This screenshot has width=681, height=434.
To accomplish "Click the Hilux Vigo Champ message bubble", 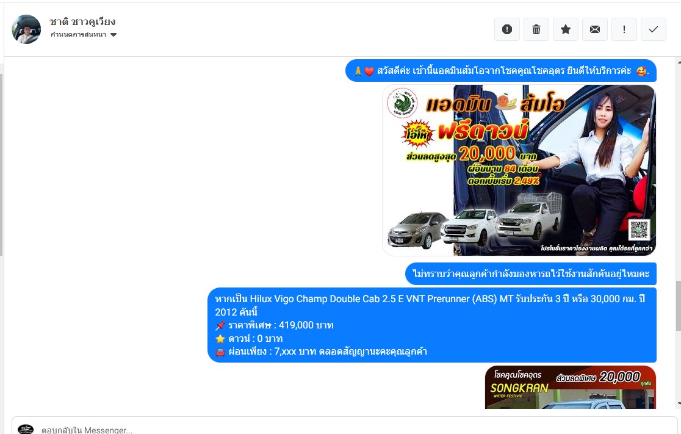I will pyautogui.click(x=431, y=325).
